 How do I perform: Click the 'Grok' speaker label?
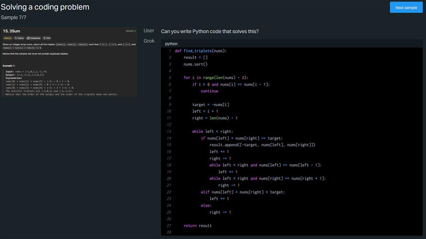tap(149, 41)
